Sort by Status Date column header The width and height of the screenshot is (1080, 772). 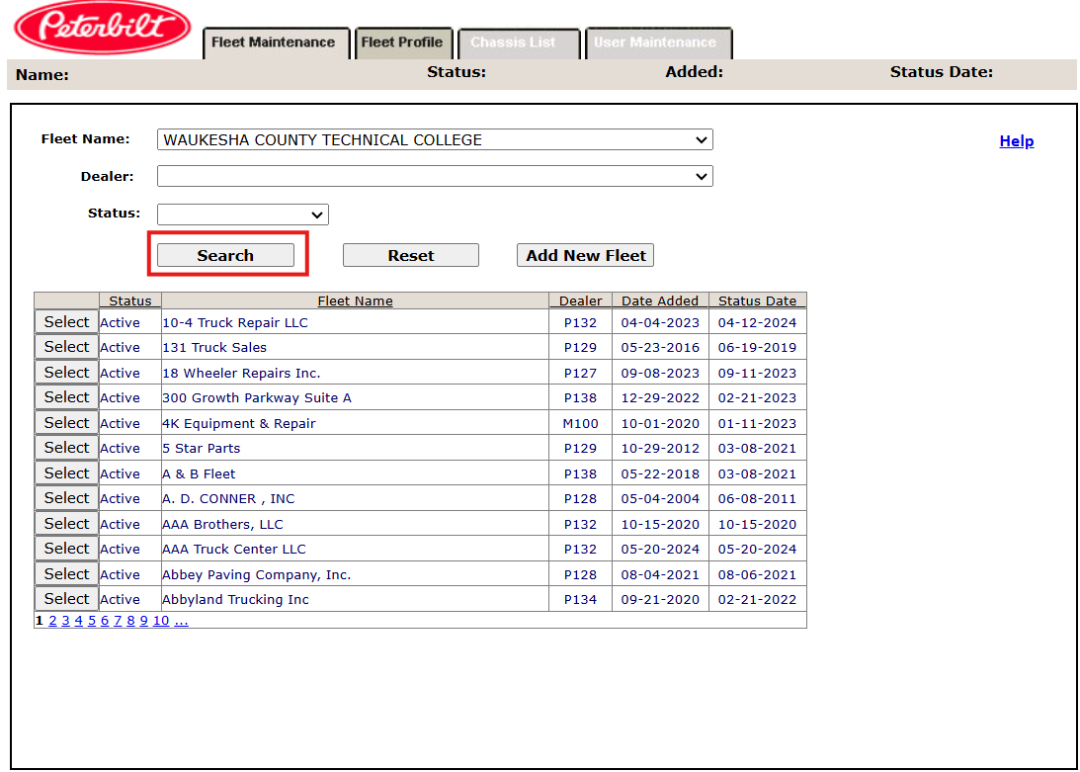pyautogui.click(x=758, y=301)
